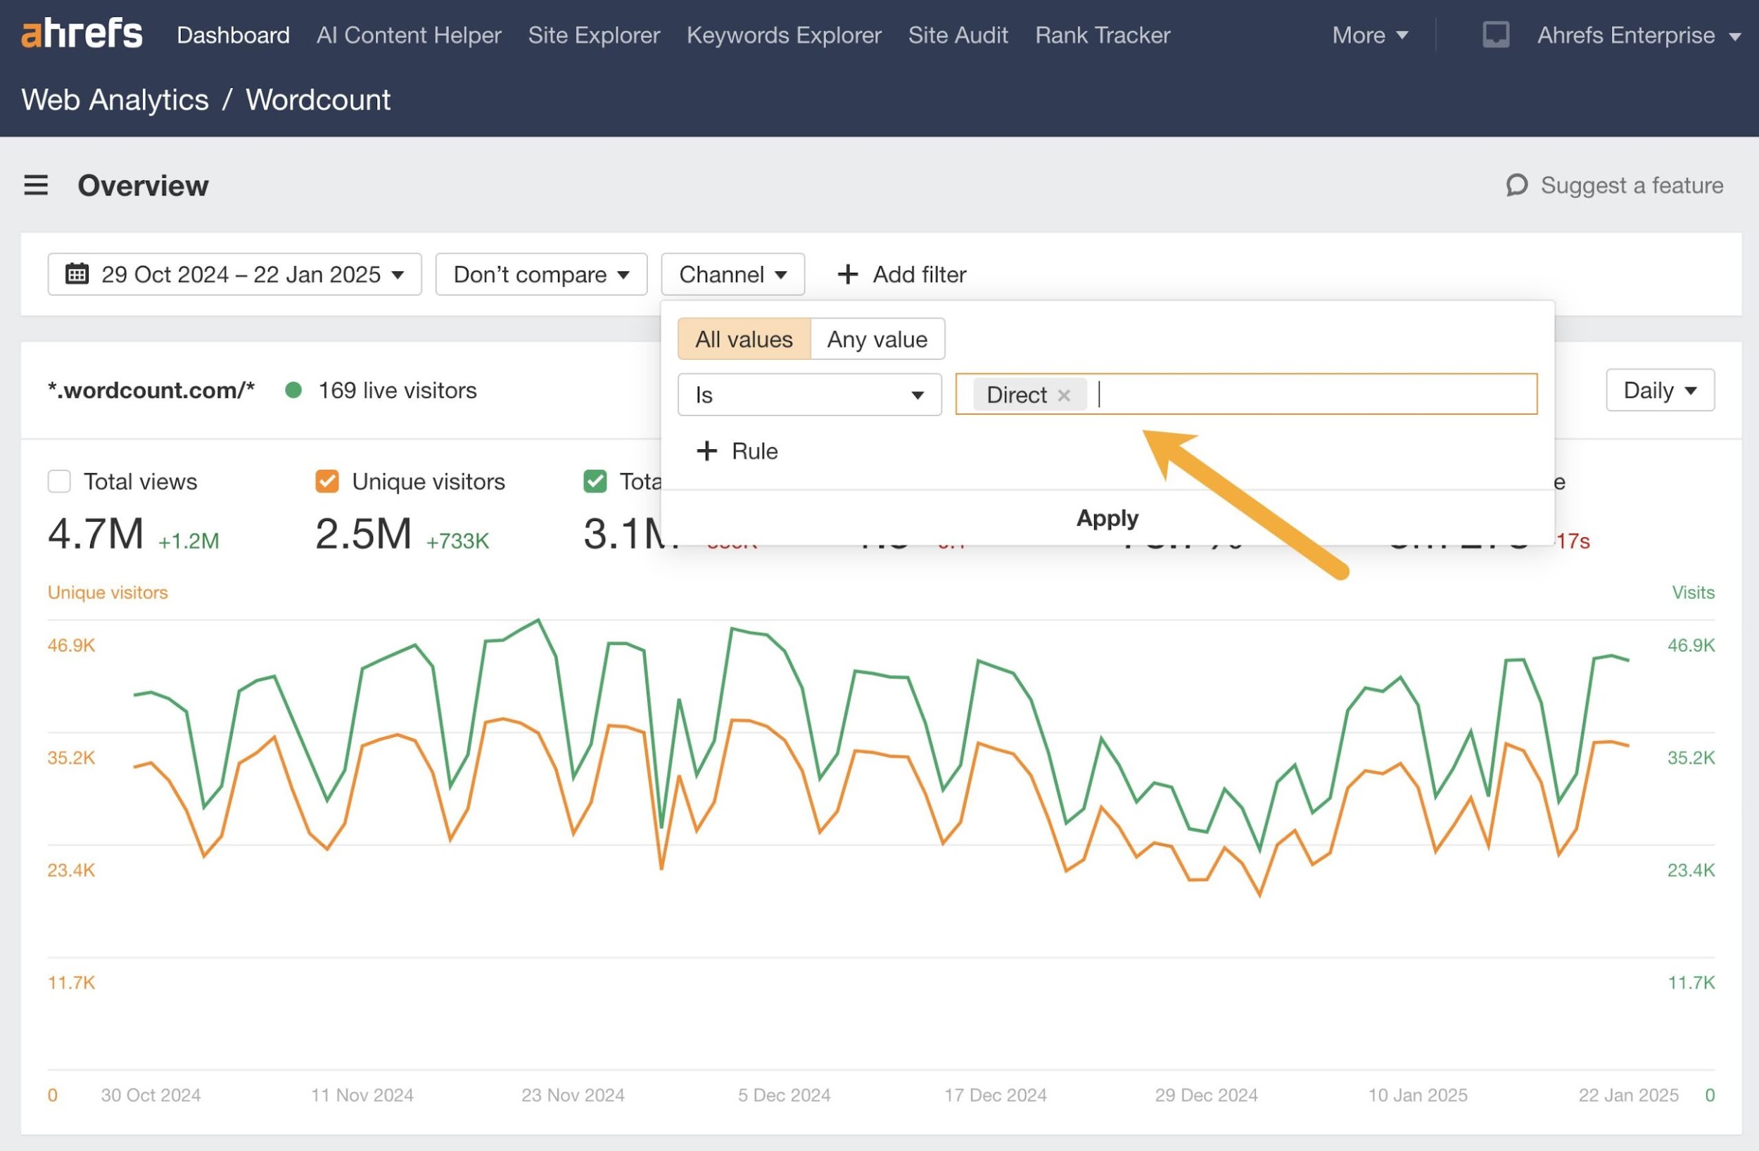
Task: Click the speech bubble Suggest feature icon
Action: (1516, 185)
